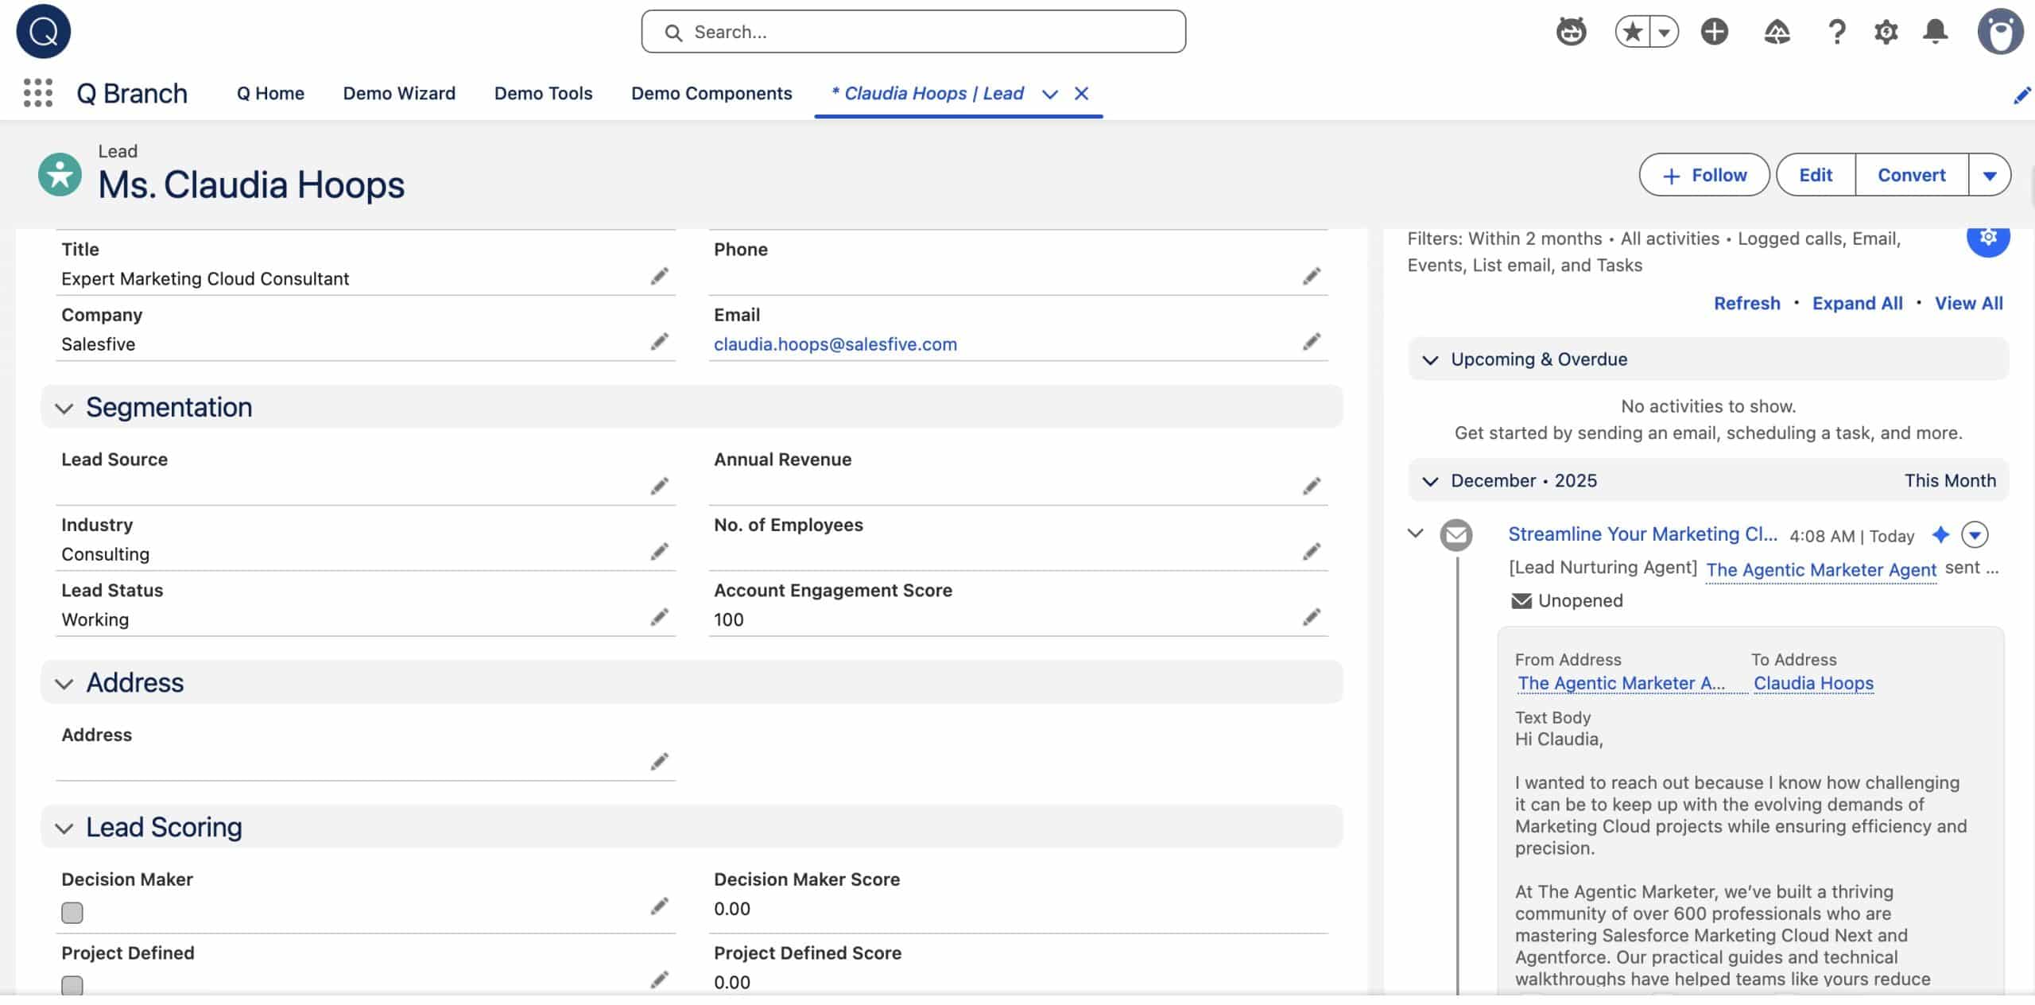Click the Follow button
Image resolution: width=2035 pixels, height=1005 pixels.
[x=1704, y=176]
